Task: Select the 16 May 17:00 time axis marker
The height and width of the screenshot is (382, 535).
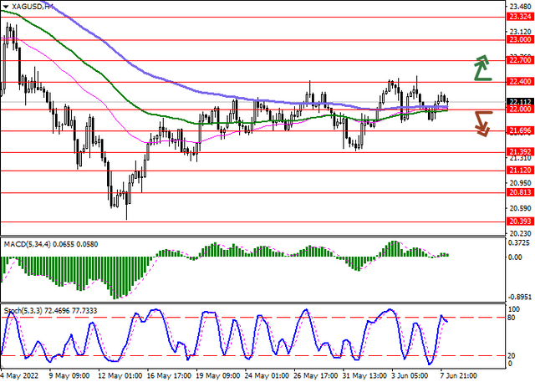Action: click(x=169, y=375)
